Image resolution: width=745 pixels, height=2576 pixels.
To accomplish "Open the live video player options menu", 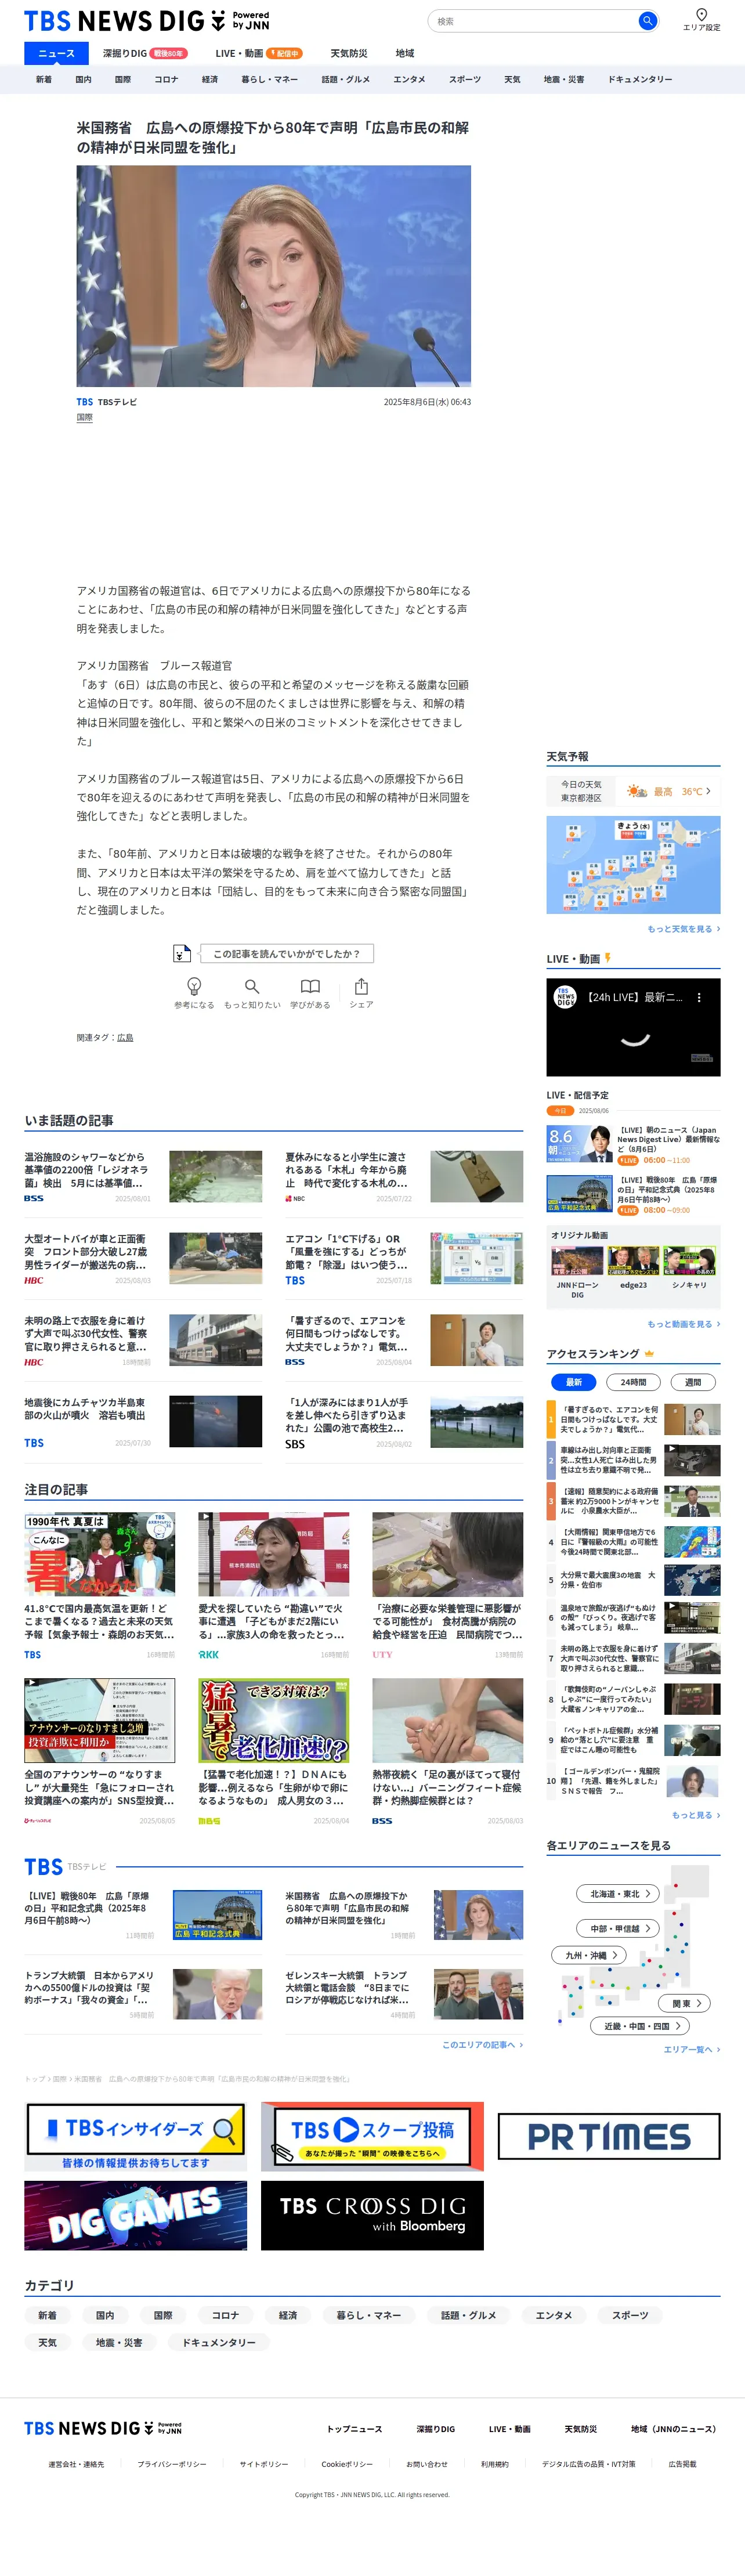I will pos(699,997).
